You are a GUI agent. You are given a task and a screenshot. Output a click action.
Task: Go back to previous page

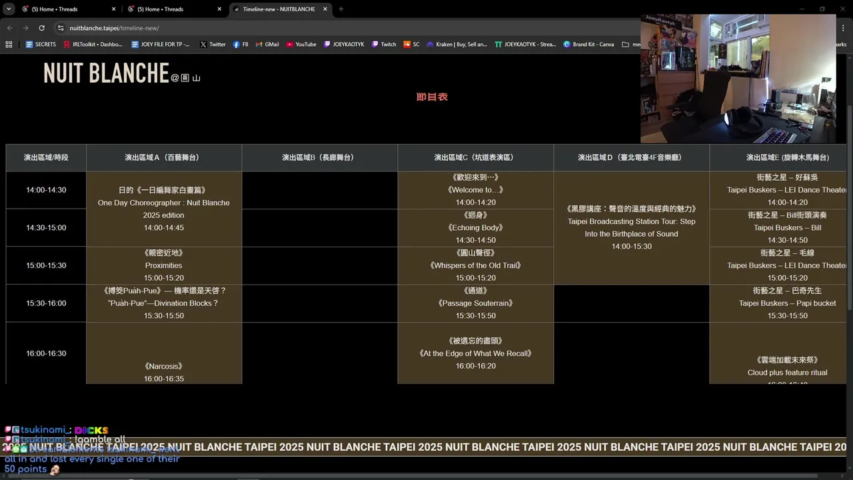click(x=9, y=28)
